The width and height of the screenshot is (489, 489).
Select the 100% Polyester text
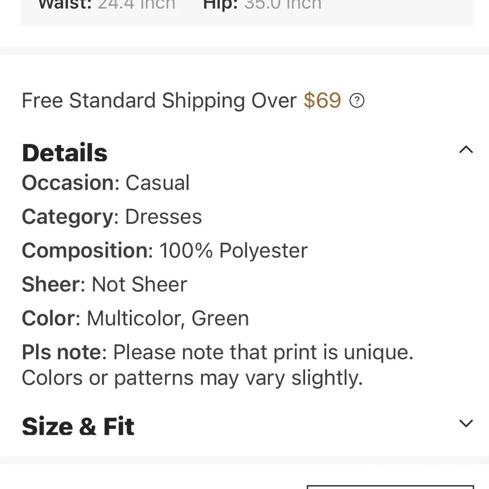click(234, 250)
